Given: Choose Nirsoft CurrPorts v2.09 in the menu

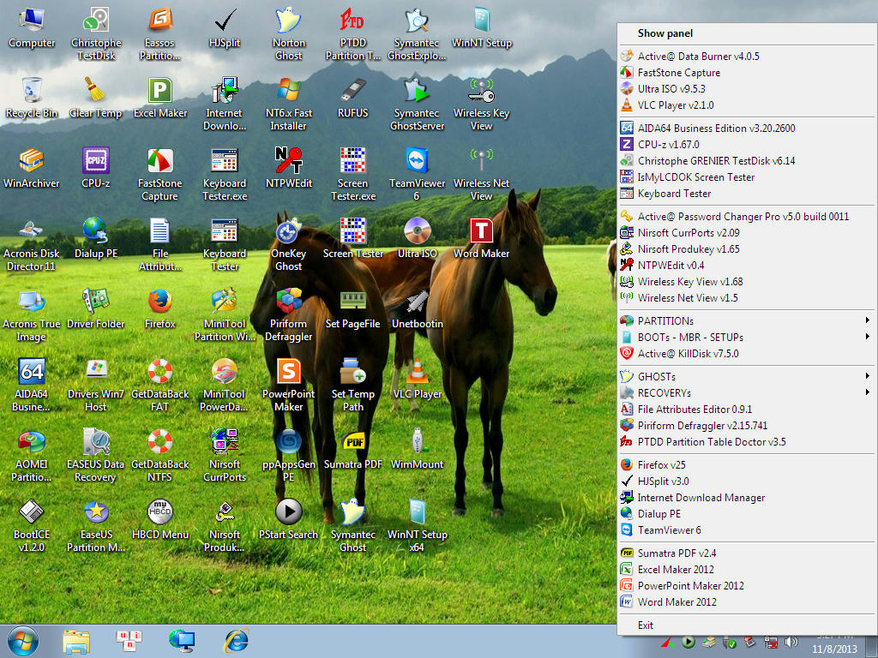Looking at the screenshot, I should [747, 232].
